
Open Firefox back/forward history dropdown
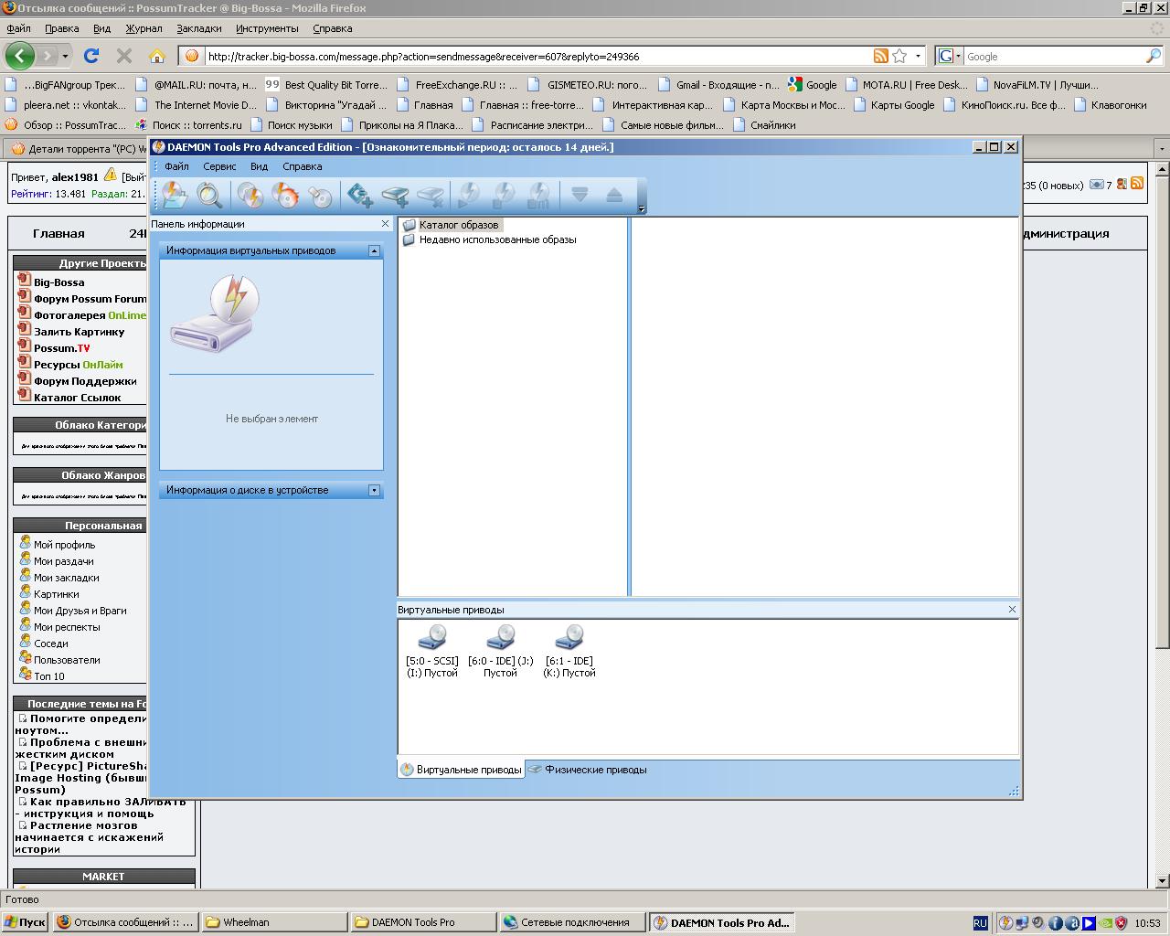click(65, 56)
